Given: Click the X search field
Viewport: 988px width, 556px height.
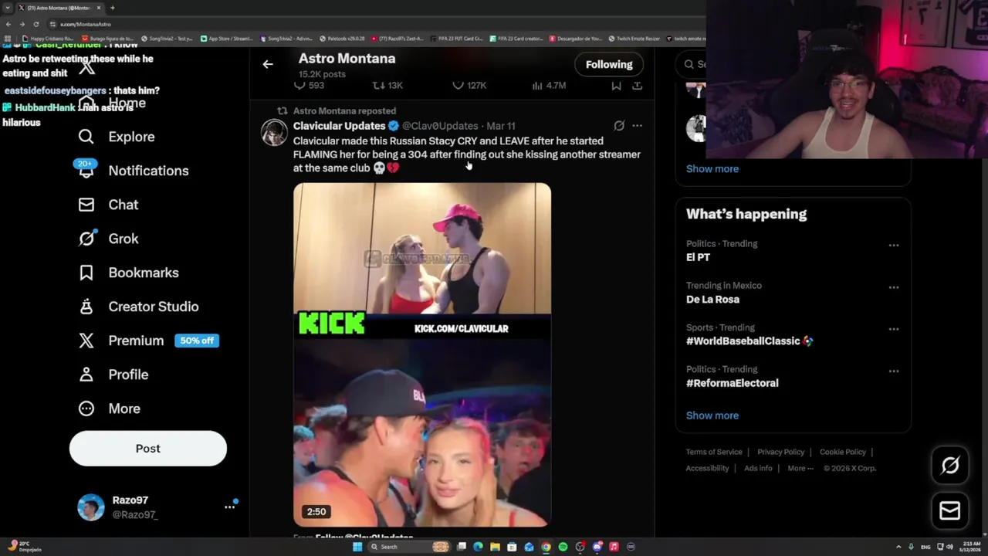Looking at the screenshot, I should 691,64.
